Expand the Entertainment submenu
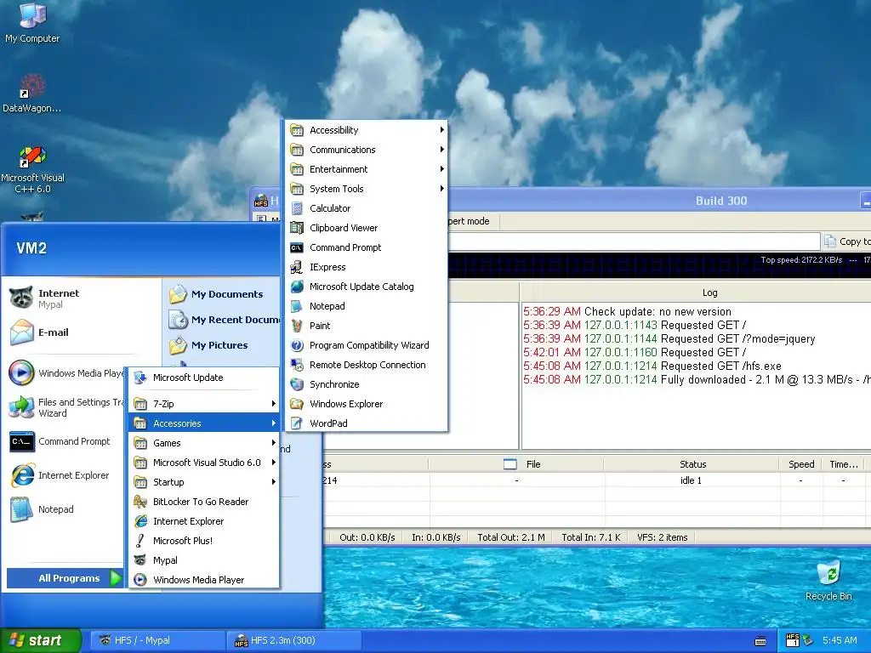 tap(366, 169)
